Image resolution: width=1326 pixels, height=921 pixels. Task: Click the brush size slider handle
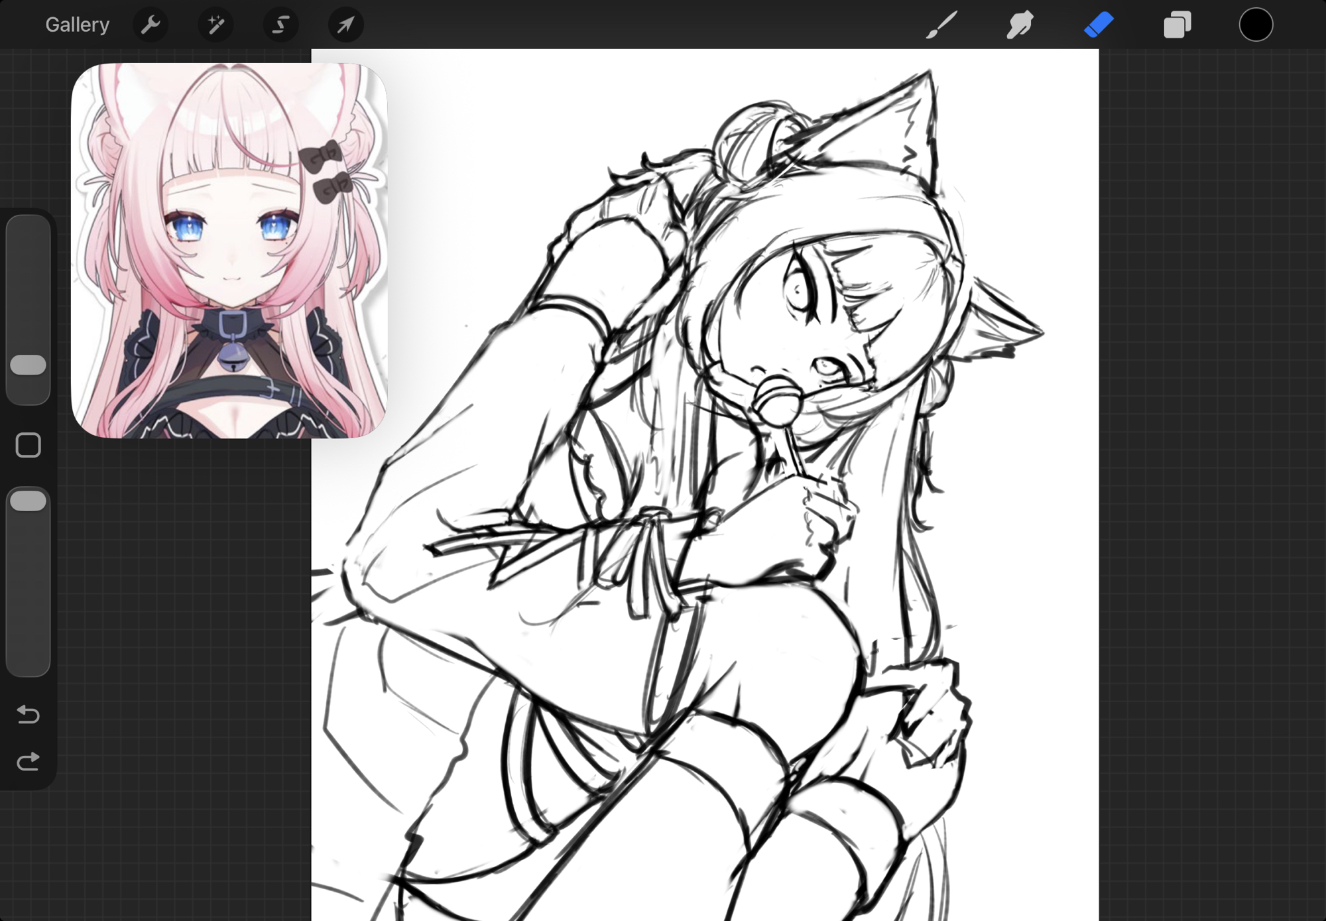pos(29,365)
